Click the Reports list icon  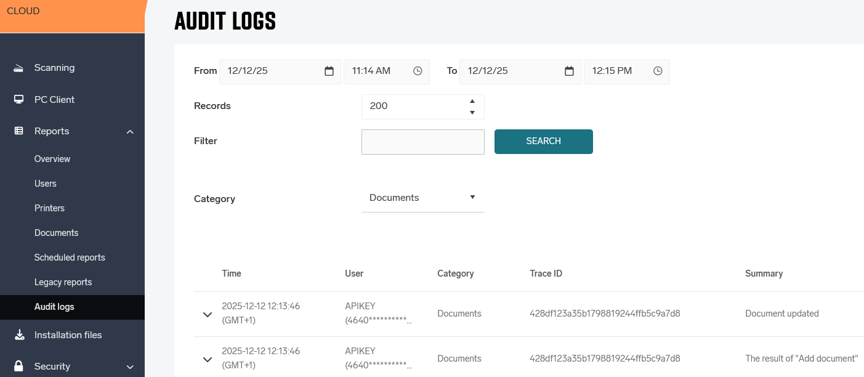19,131
